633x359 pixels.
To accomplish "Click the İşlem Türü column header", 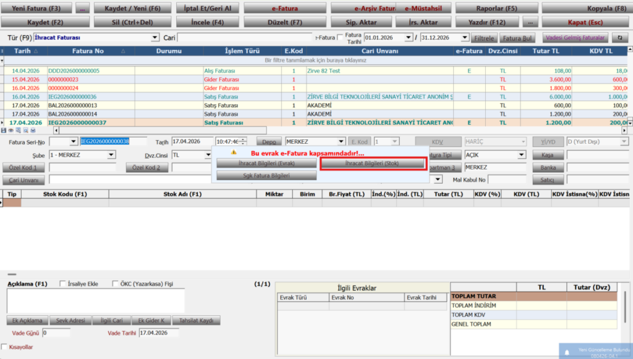I will point(242,51).
